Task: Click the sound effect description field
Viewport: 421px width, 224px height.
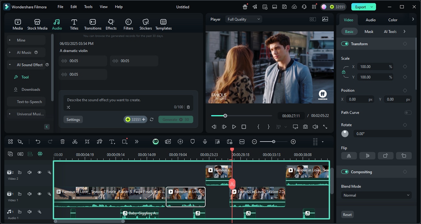Action: [x=128, y=100]
